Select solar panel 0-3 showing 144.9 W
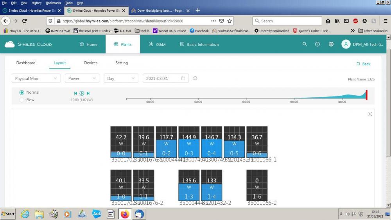 [x=189, y=142]
